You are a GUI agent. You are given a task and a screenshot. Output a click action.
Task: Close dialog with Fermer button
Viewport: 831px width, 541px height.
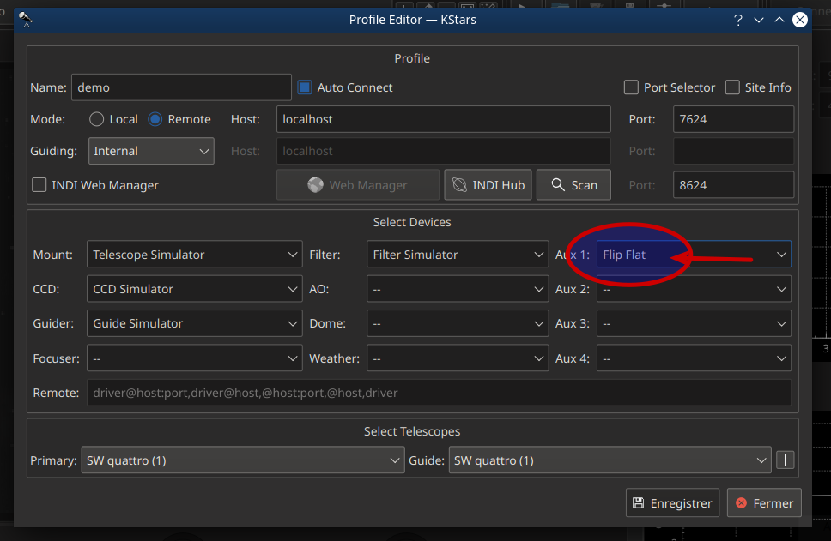(764, 503)
